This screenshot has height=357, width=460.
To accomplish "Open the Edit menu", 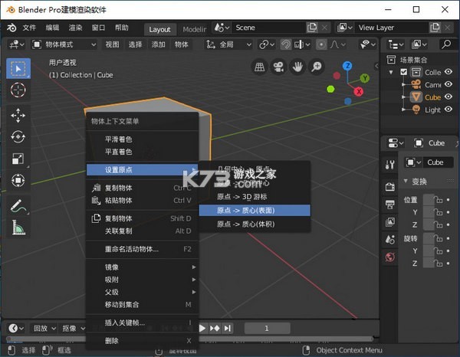I will (x=52, y=28).
